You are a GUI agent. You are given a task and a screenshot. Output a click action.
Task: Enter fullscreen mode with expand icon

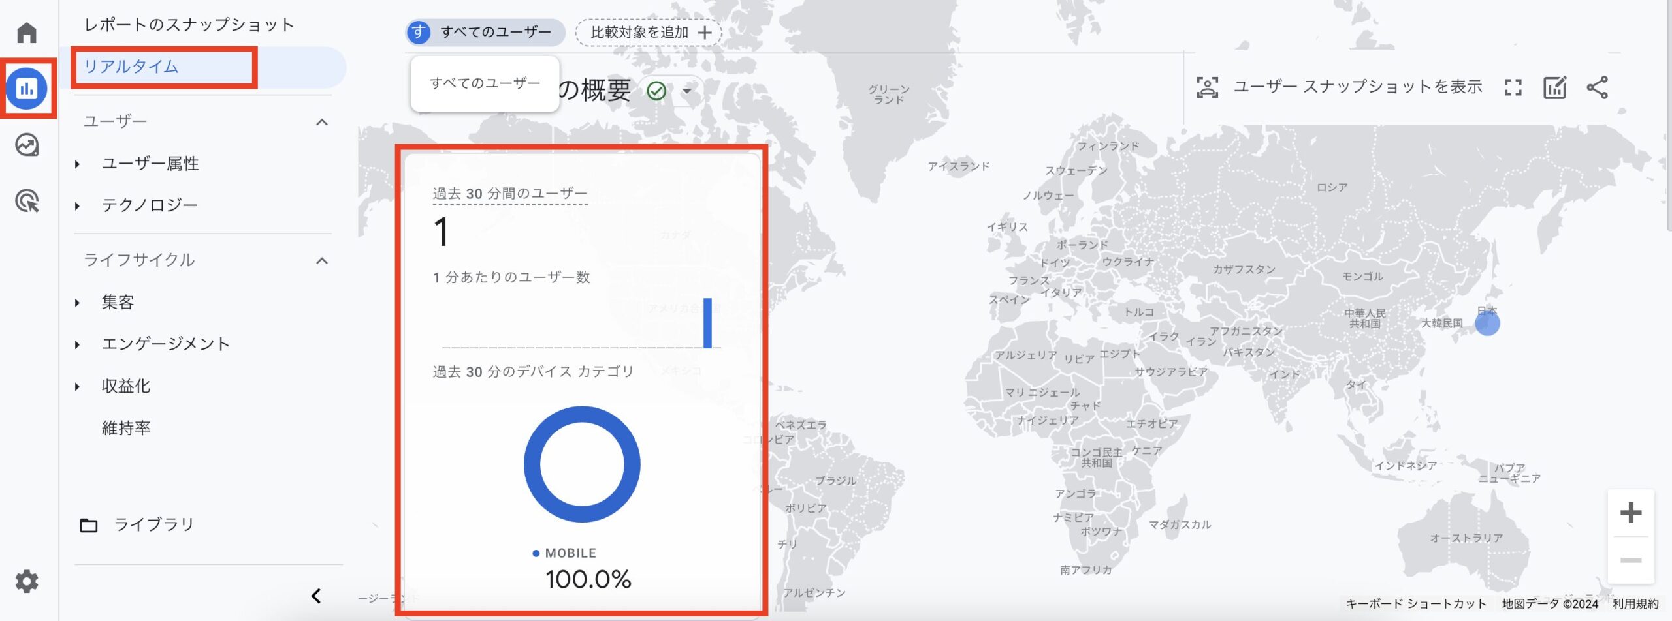(1513, 87)
